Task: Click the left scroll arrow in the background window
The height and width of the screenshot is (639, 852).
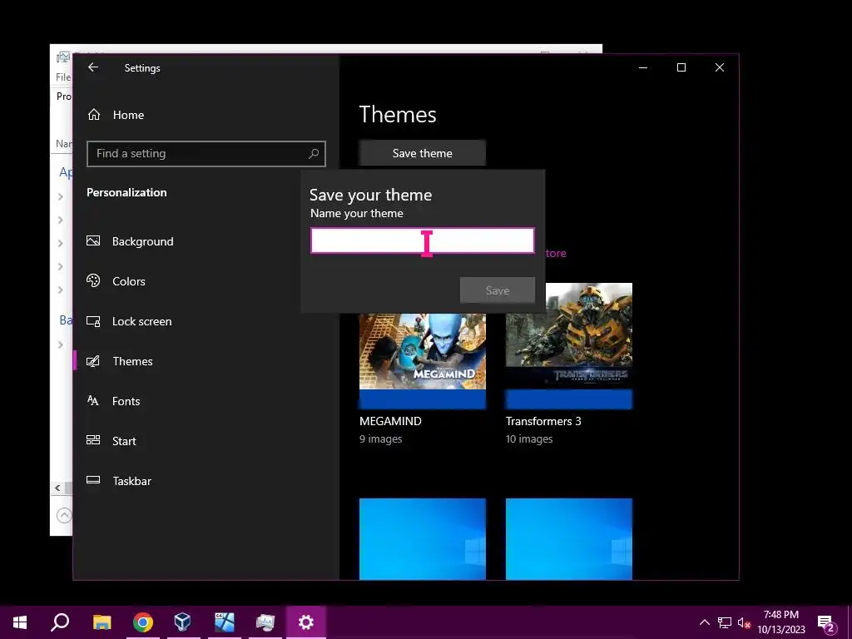Action: (x=57, y=488)
